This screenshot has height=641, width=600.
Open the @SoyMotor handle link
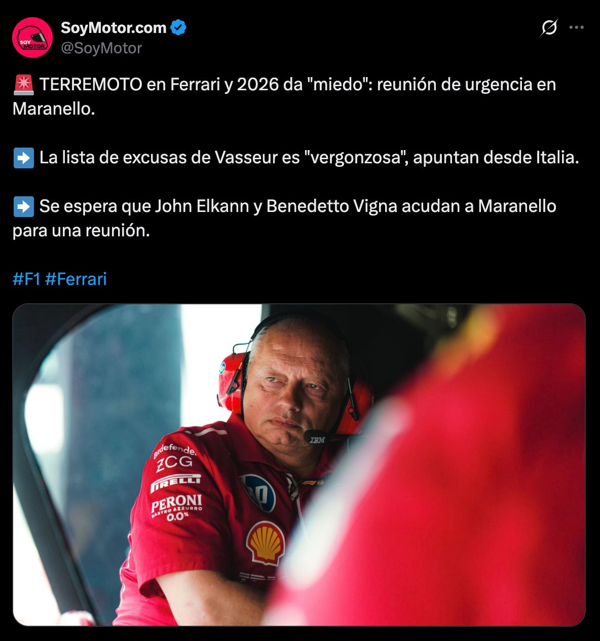click(x=101, y=48)
